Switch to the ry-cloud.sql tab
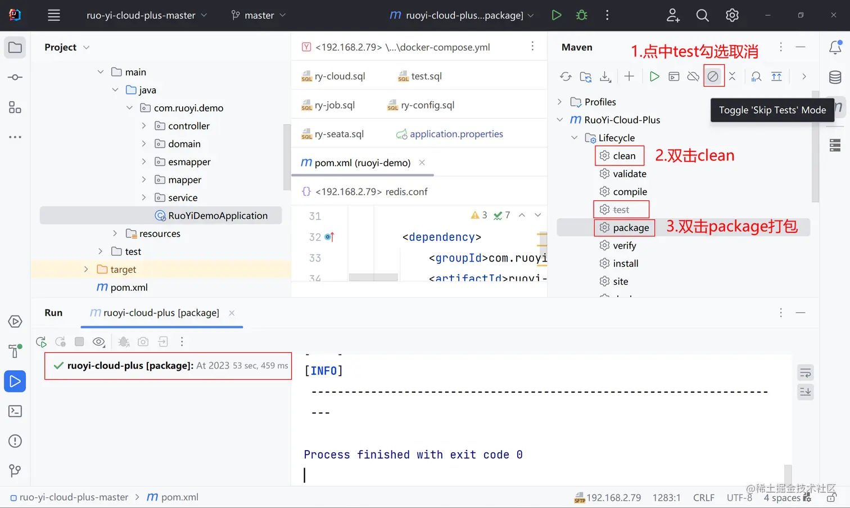Screen dimensions: 850x508 (333, 76)
